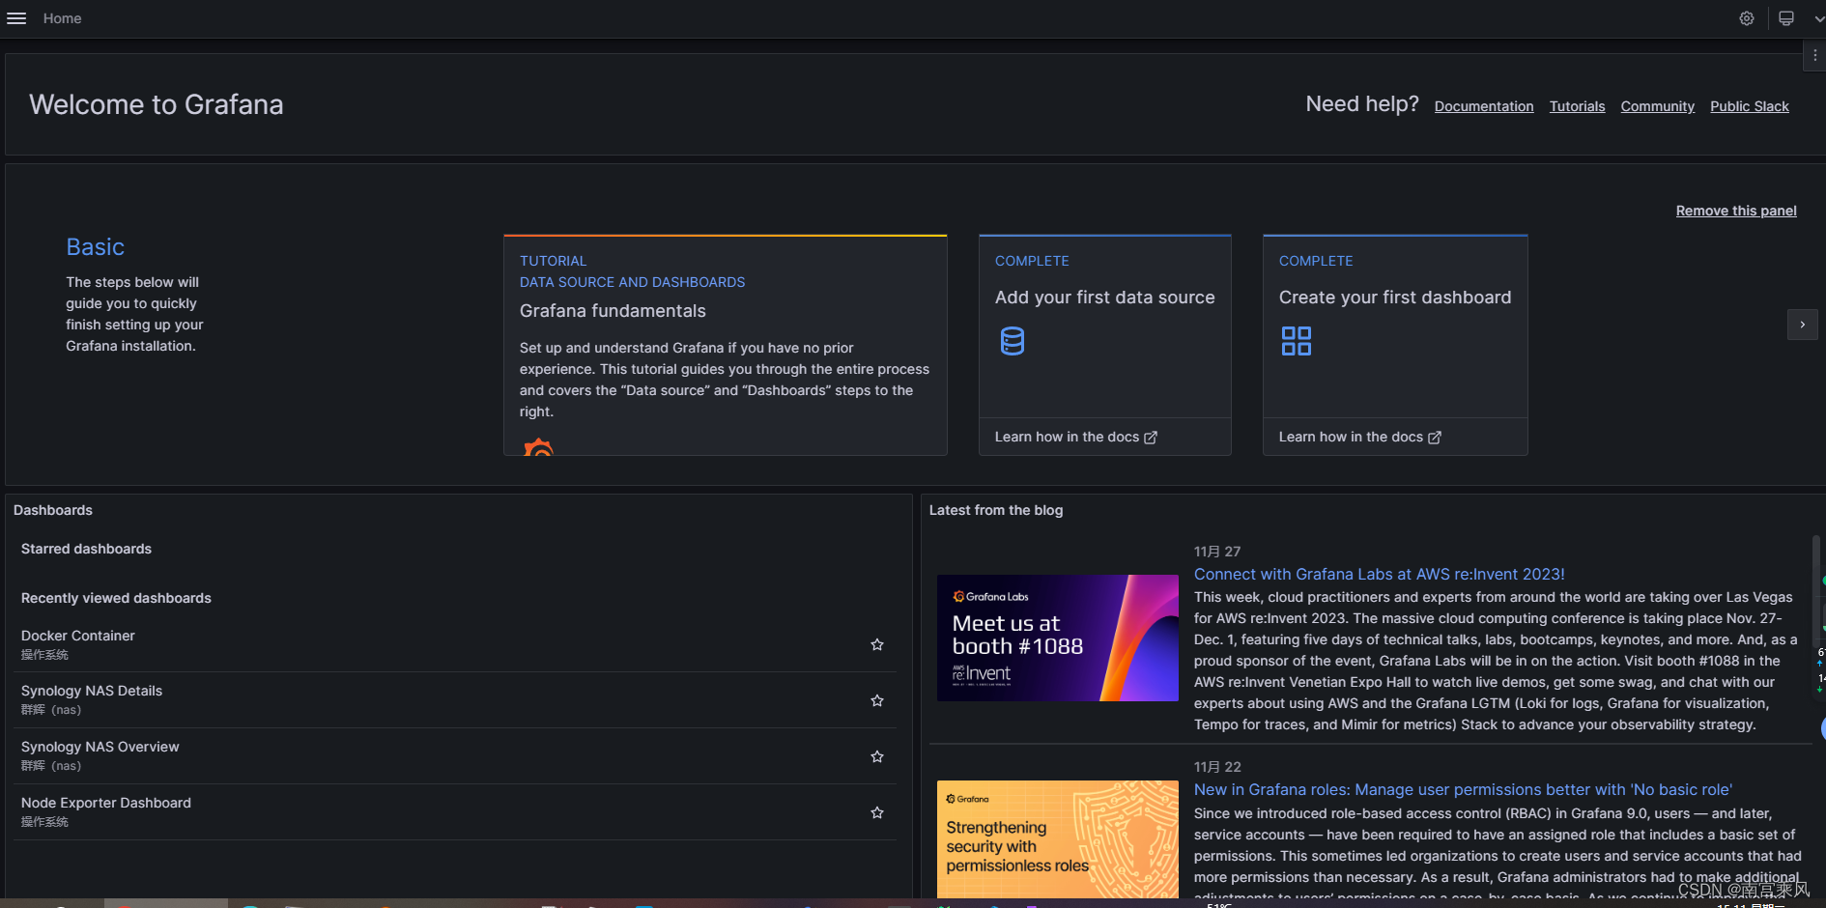Click the Basic setup heading

tap(95, 247)
